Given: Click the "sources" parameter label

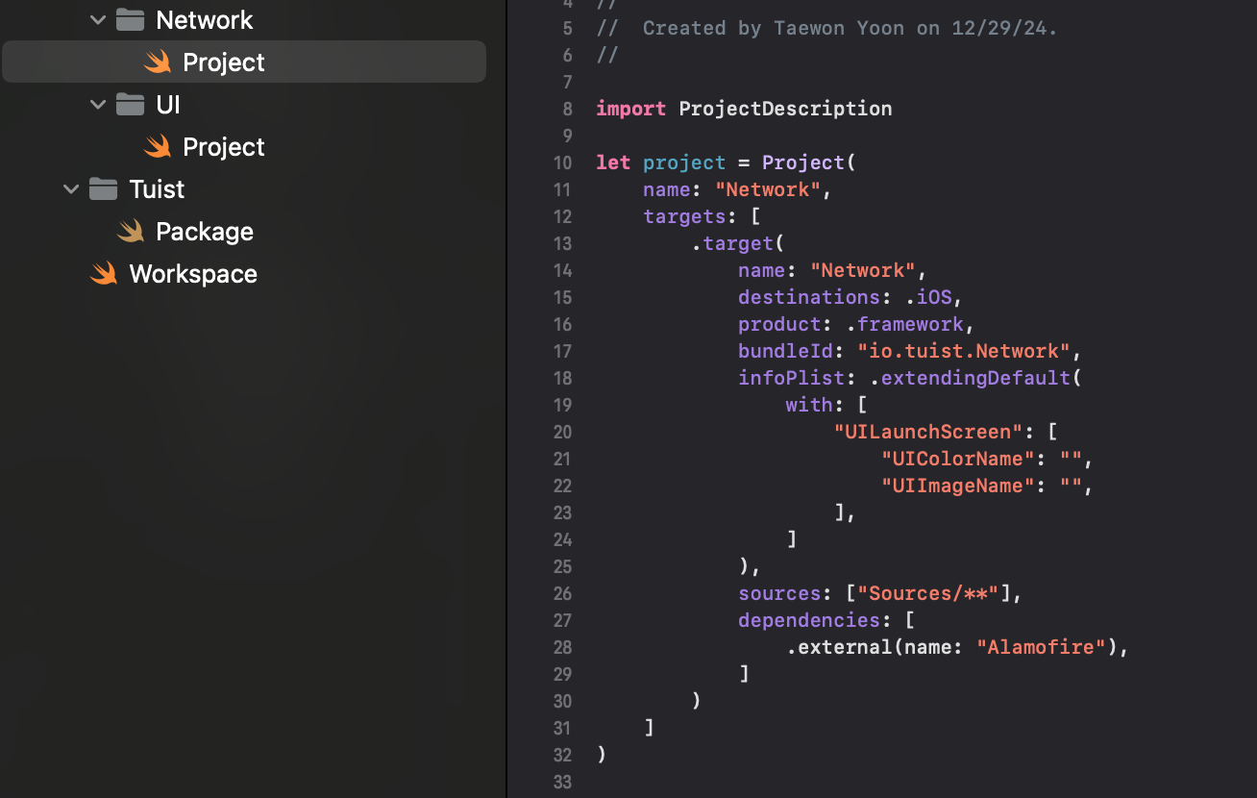Looking at the screenshot, I should 779,593.
